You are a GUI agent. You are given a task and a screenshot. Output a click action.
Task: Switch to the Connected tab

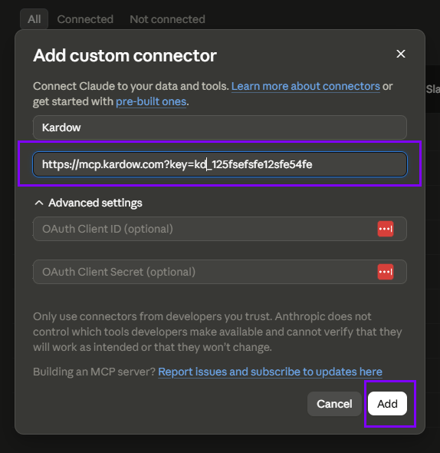[x=85, y=19]
